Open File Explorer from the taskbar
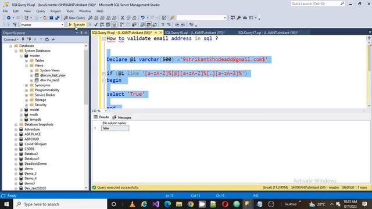 (x=179, y=204)
